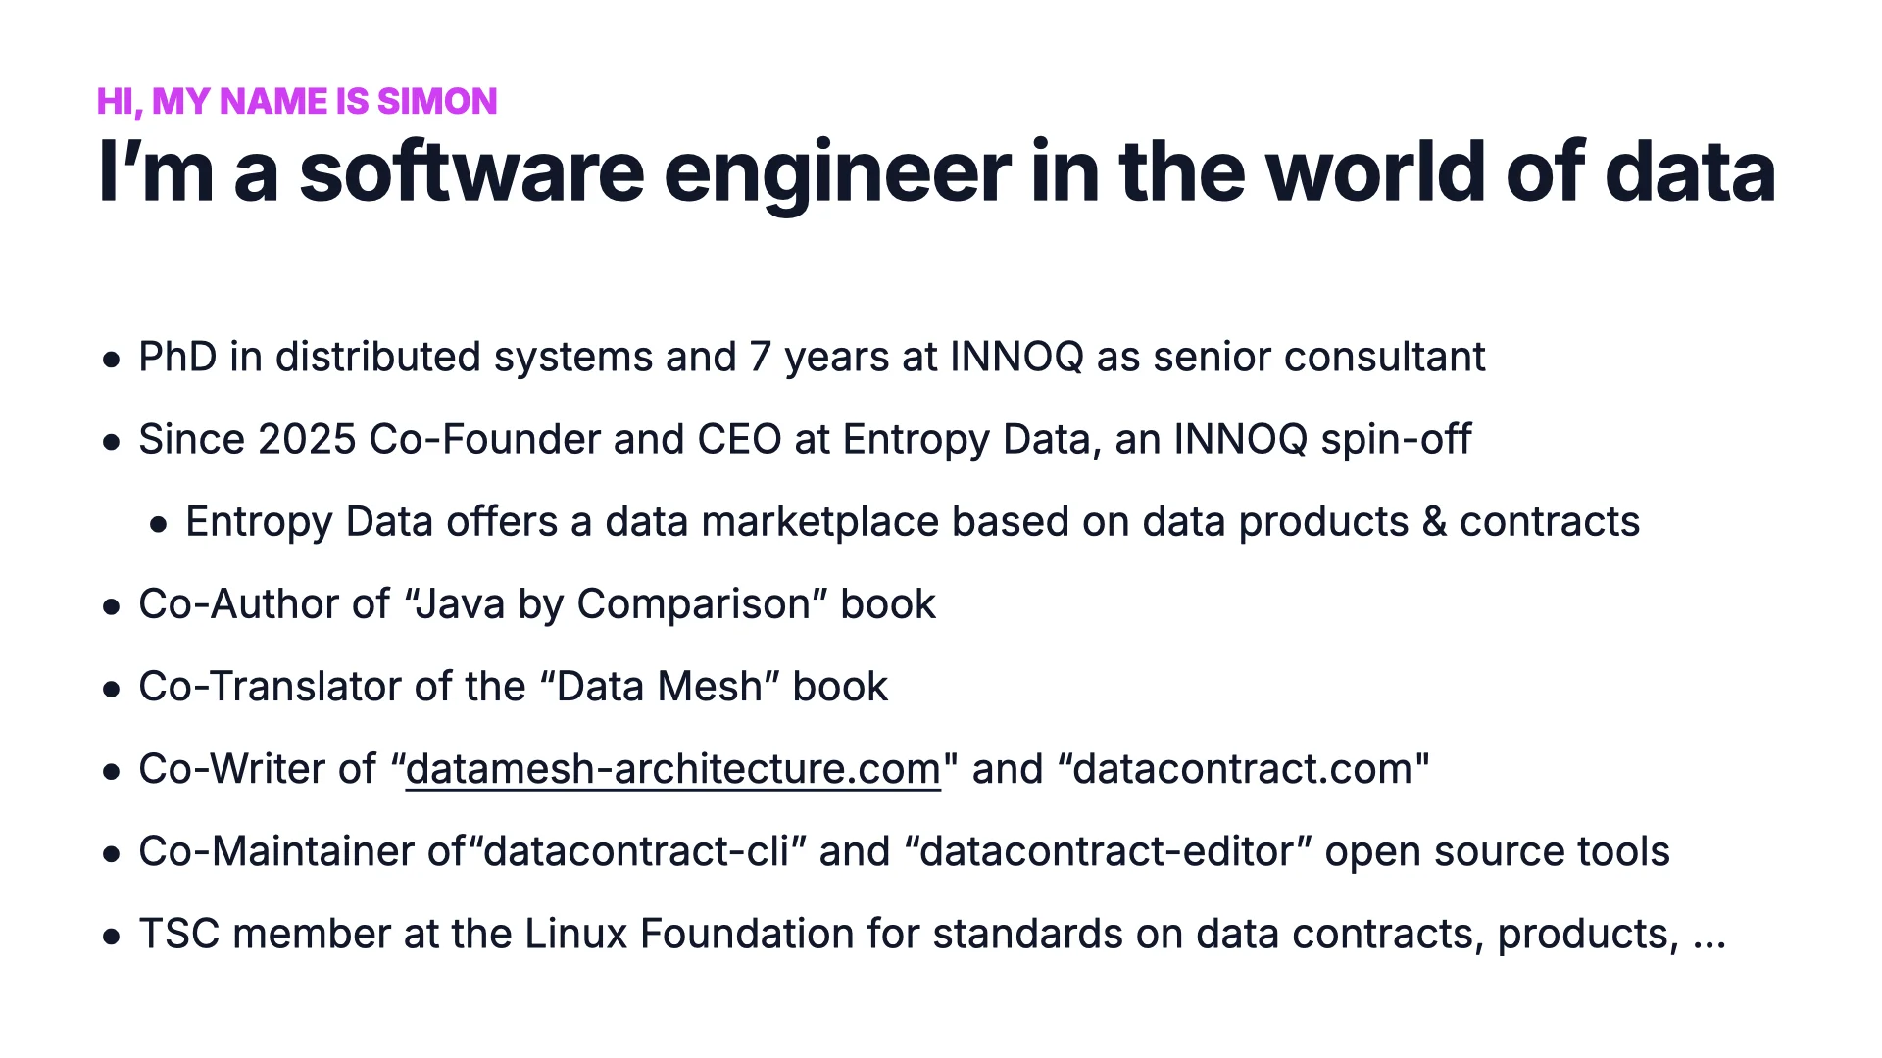This screenshot has width=1882, height=1058.
Task: Click the bullet dot before 'TSC member'
Action: point(112,937)
